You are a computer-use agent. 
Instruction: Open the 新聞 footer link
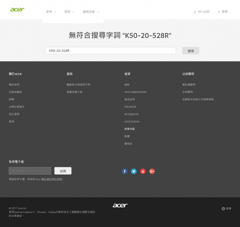(x=11, y=99)
